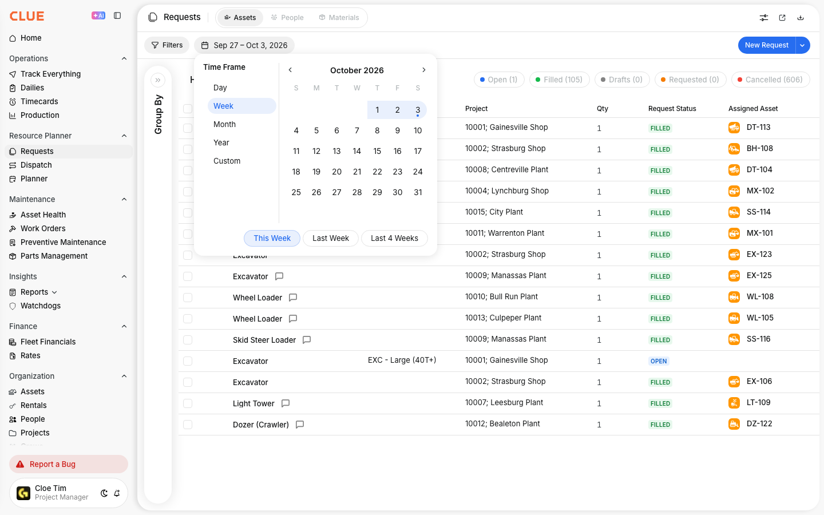Pick October 15 in the calendar
This screenshot has height=515, width=824.
377,151
